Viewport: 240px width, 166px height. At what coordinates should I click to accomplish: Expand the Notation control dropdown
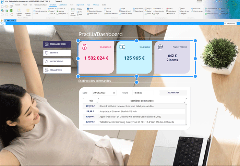pos(162,9)
